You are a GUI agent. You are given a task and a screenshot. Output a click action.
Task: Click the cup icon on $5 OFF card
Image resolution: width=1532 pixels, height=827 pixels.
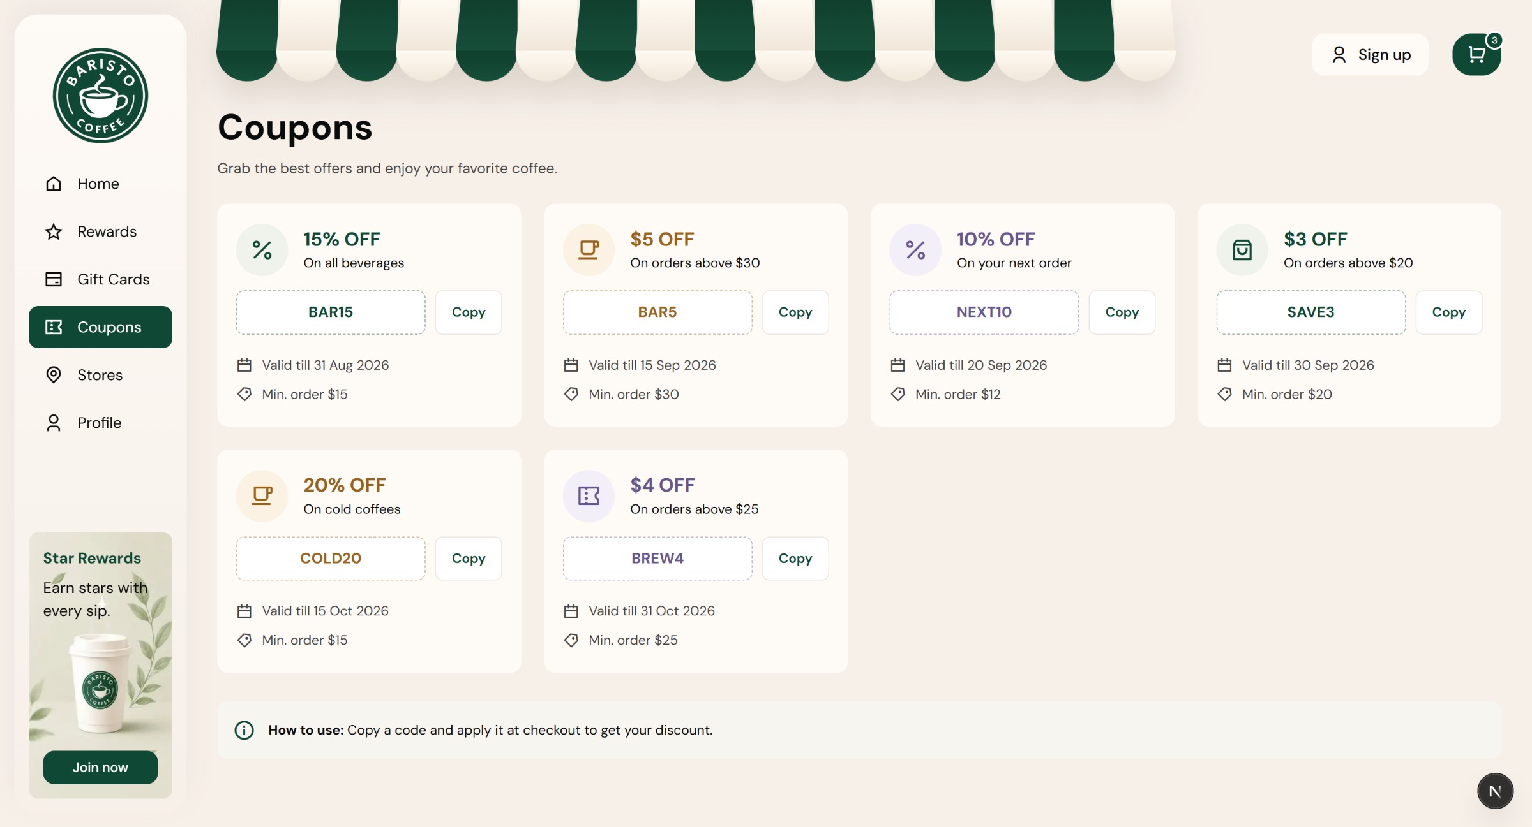tap(589, 250)
